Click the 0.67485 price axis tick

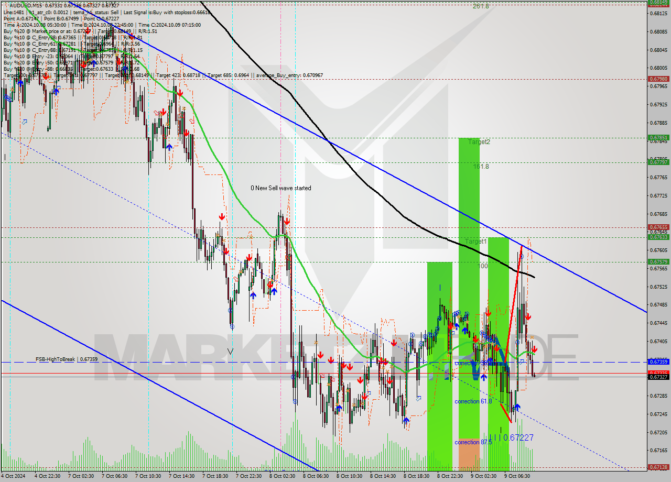point(658,305)
